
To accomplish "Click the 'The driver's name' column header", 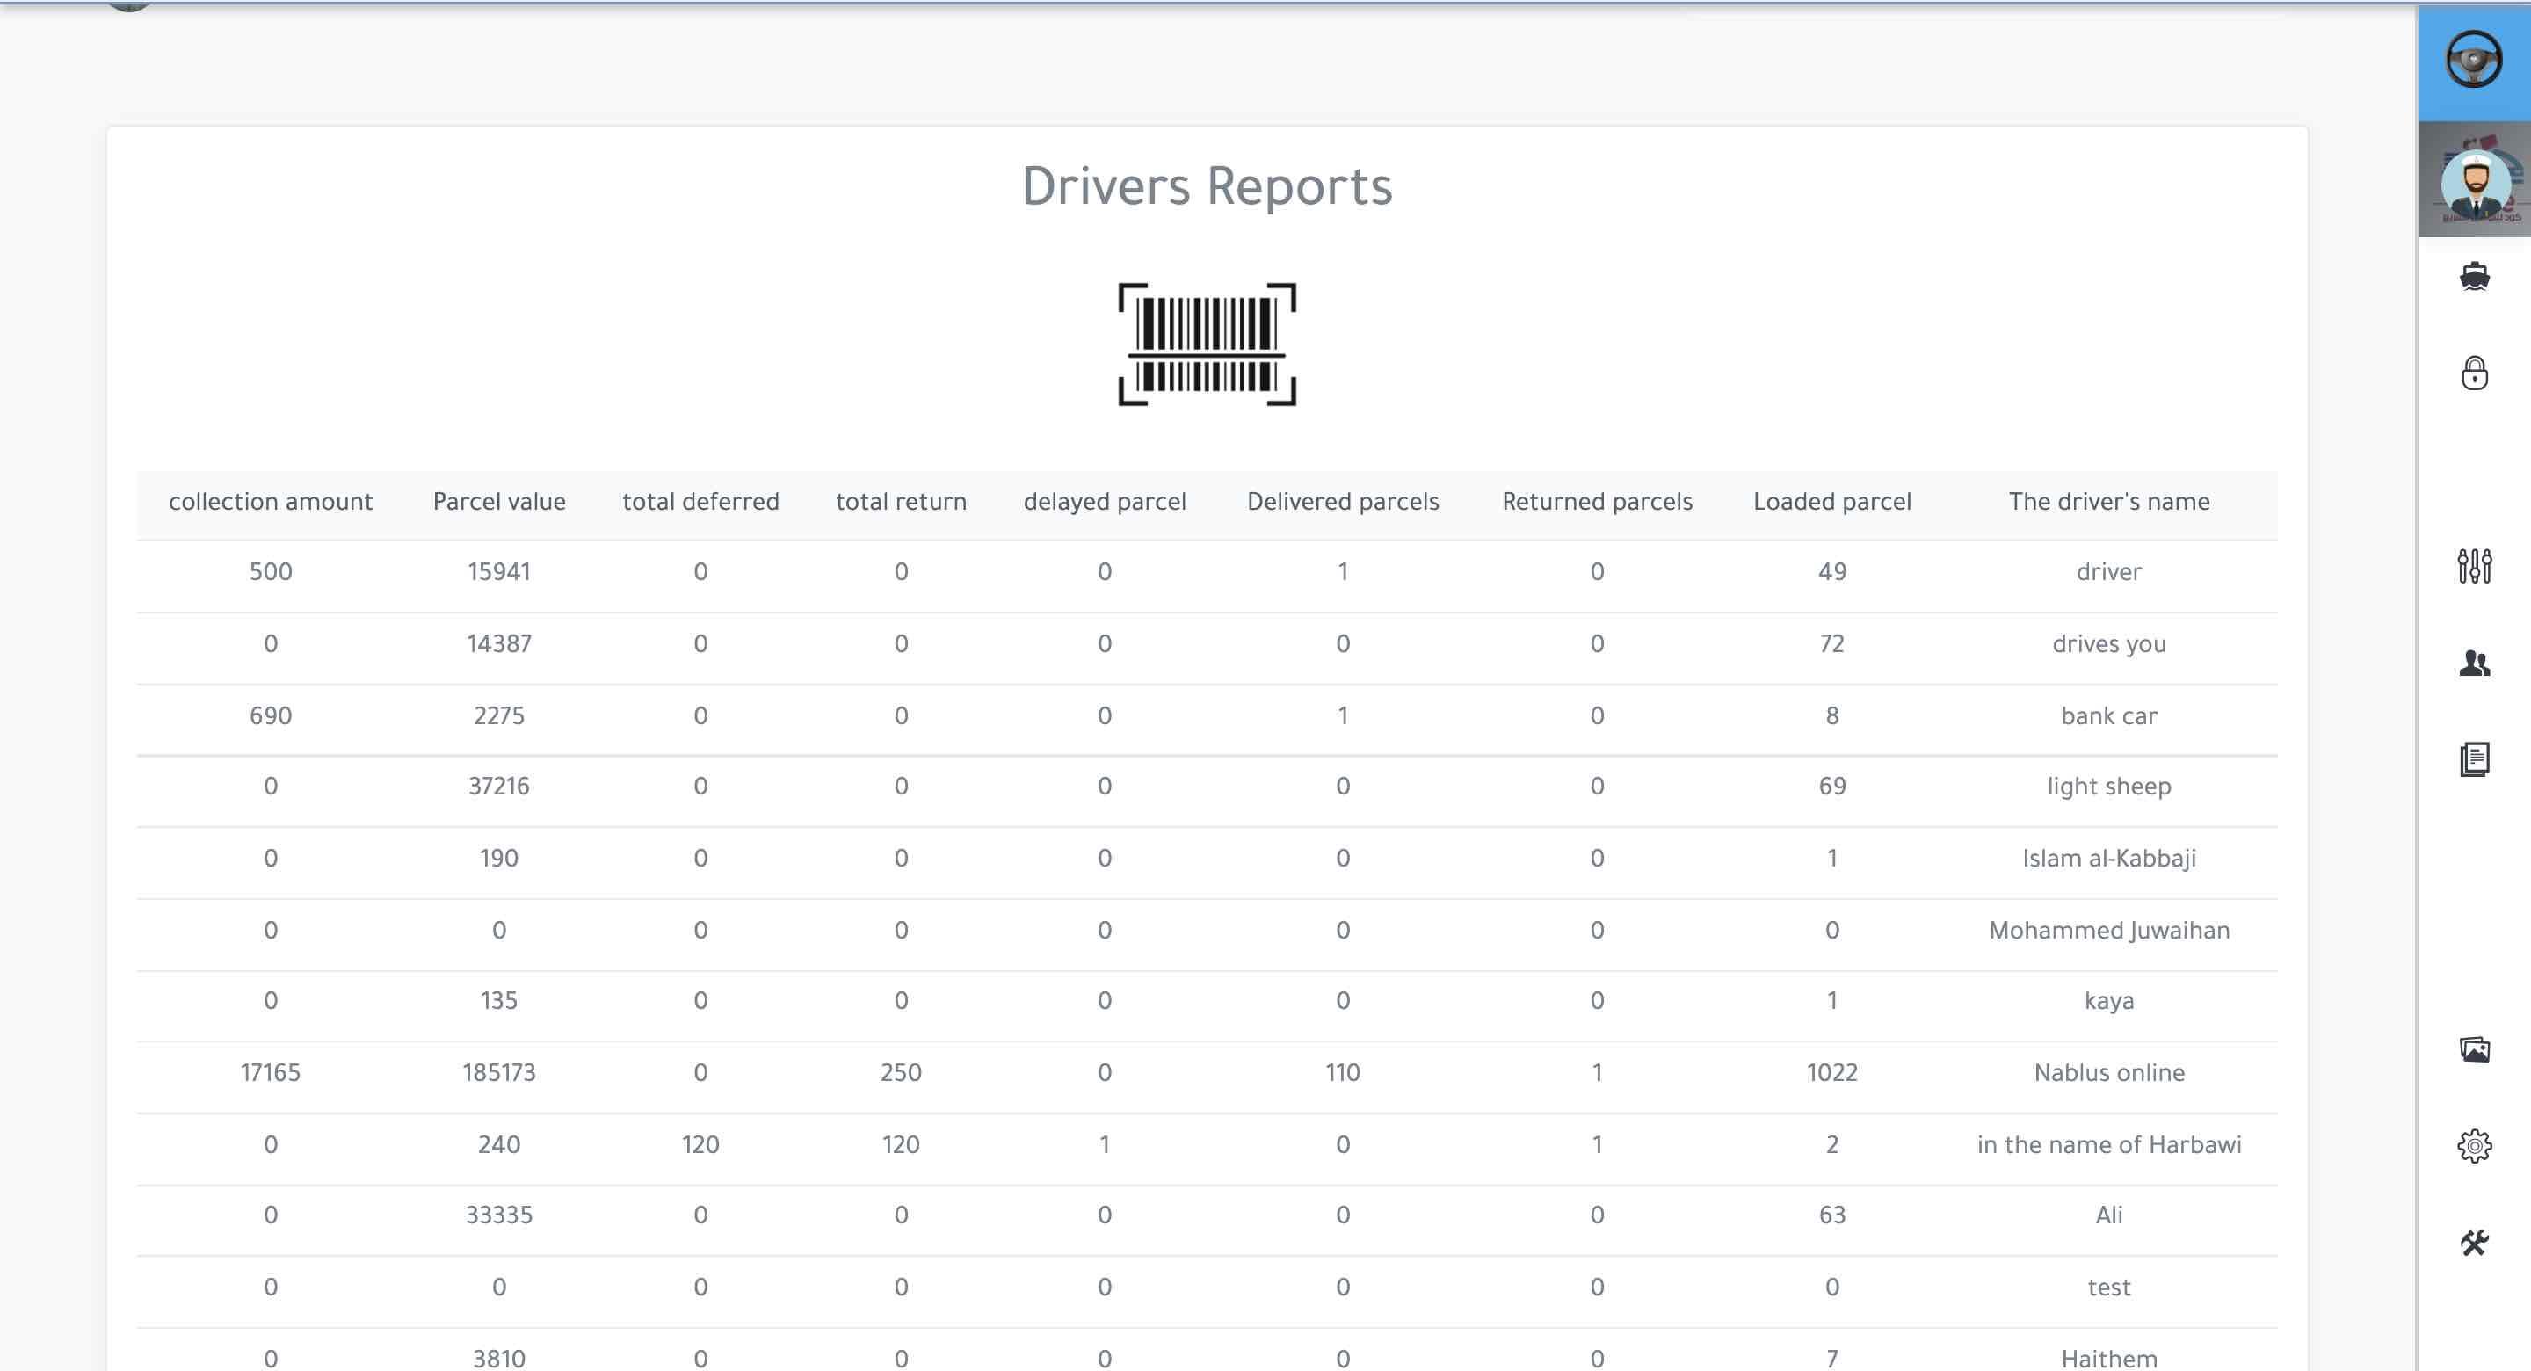I will pyautogui.click(x=2108, y=502).
